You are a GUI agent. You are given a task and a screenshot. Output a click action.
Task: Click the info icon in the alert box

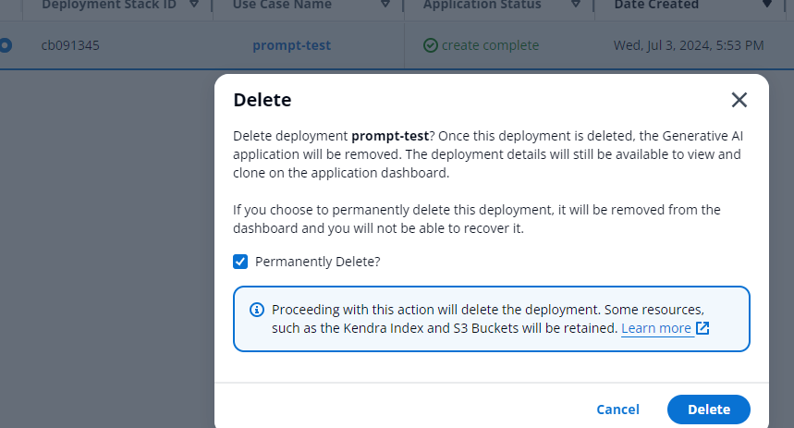click(257, 310)
